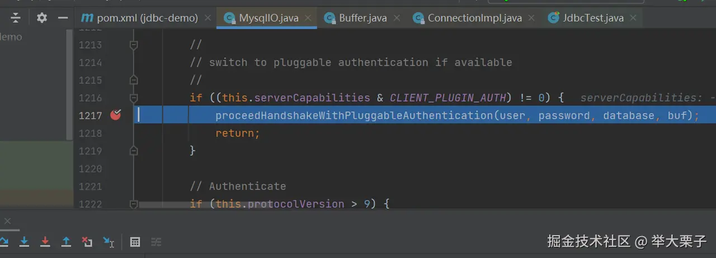
Task: Click the class icon on Buffer.java tab
Action: pos(329,18)
